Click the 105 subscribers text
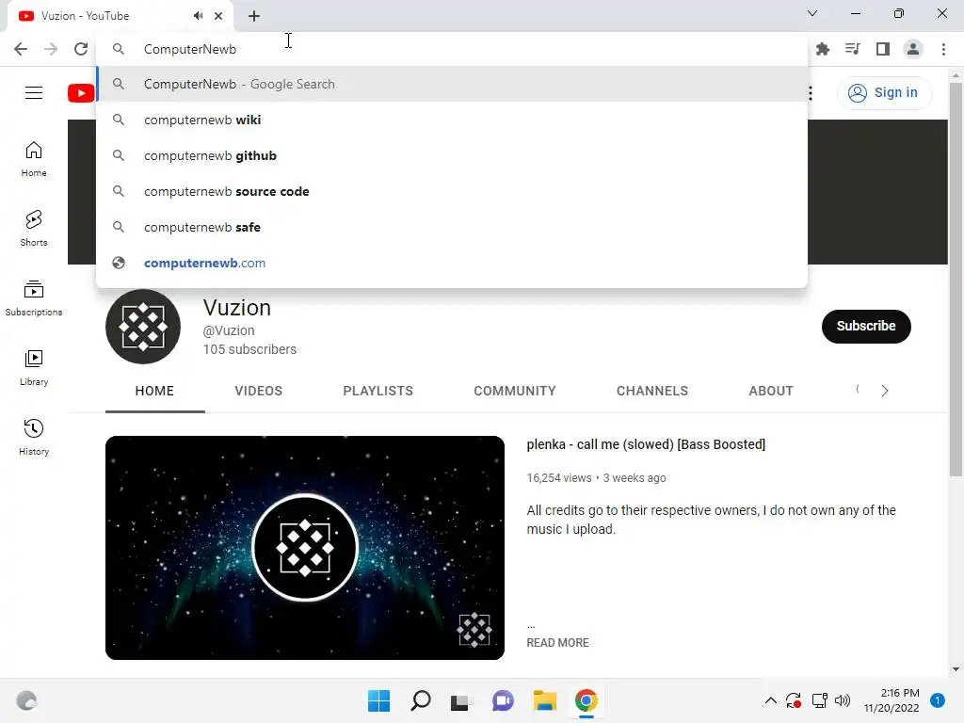The width and height of the screenshot is (964, 723). click(x=249, y=349)
